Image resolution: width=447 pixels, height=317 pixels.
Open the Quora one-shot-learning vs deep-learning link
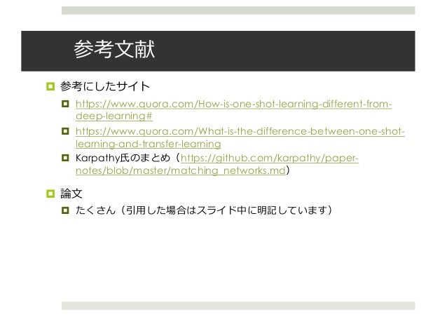234,104
